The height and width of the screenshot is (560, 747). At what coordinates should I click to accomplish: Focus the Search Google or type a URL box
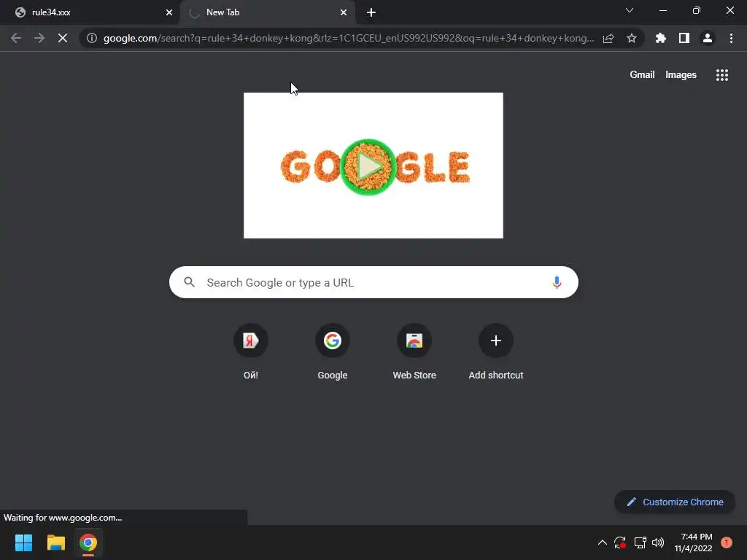click(373, 282)
